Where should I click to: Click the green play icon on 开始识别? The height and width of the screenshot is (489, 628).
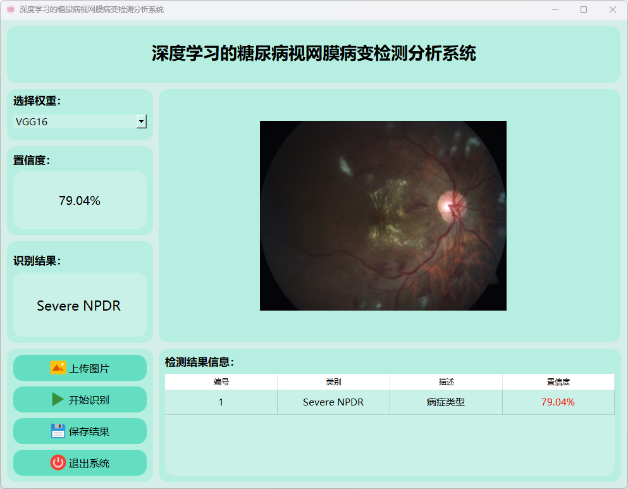pos(58,399)
